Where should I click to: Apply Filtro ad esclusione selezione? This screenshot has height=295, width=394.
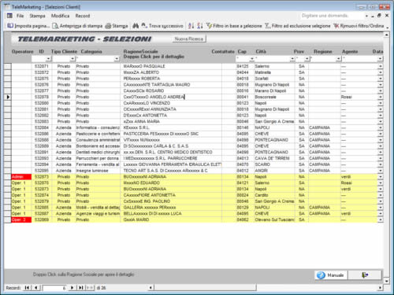297,26
